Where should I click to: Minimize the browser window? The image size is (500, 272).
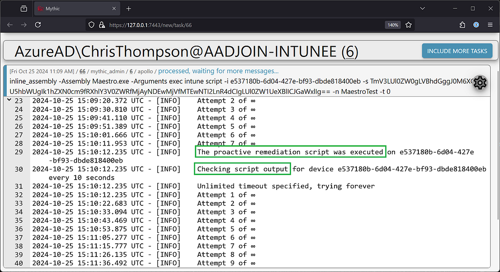click(x=455, y=9)
